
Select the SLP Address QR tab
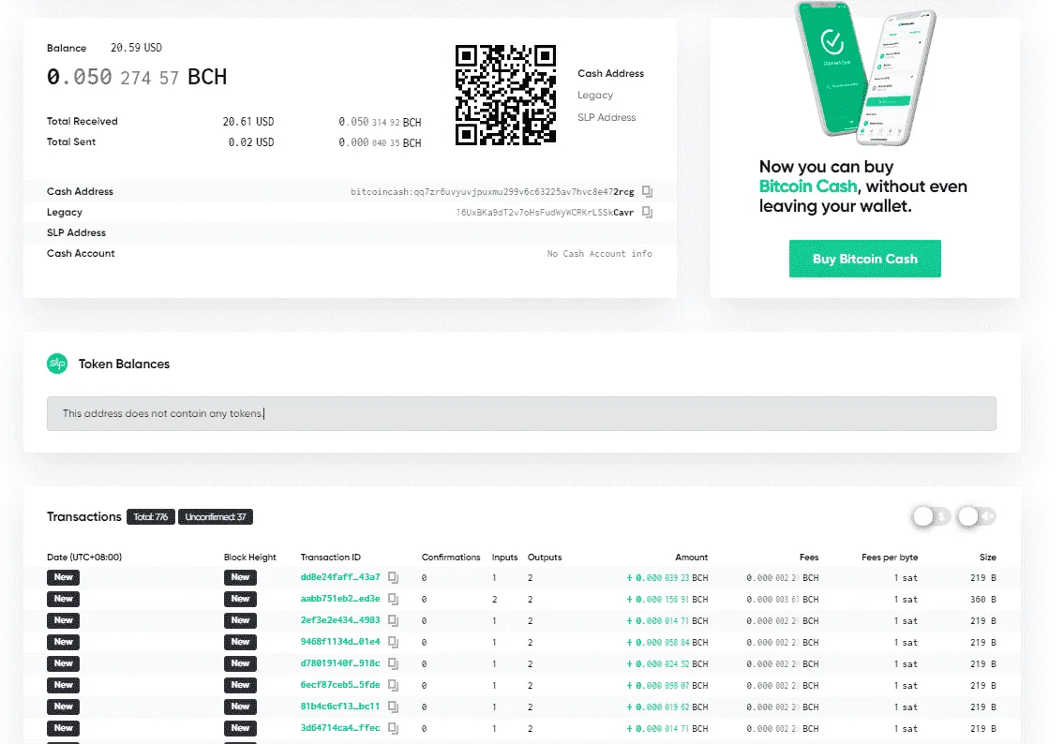pos(607,117)
